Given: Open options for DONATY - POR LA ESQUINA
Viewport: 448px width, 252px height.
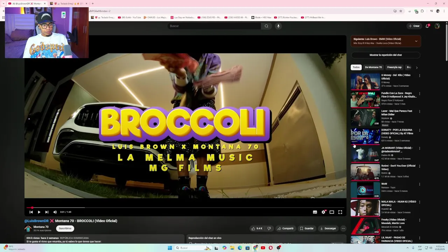Looking at the screenshot, I should pos(419,130).
